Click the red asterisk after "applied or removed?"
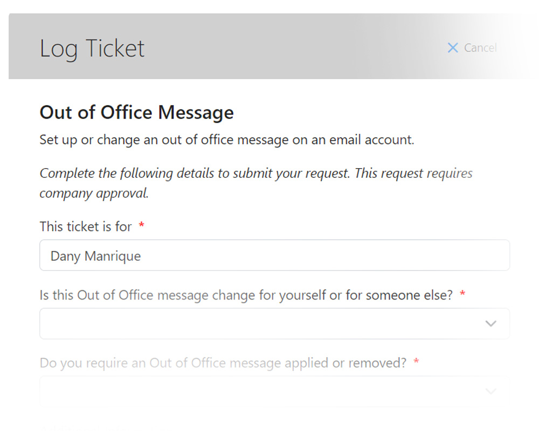The image size is (539, 431). [416, 363]
